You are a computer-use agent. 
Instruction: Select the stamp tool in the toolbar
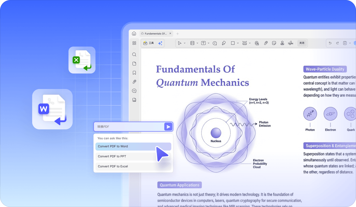pyautogui.click(x=282, y=43)
